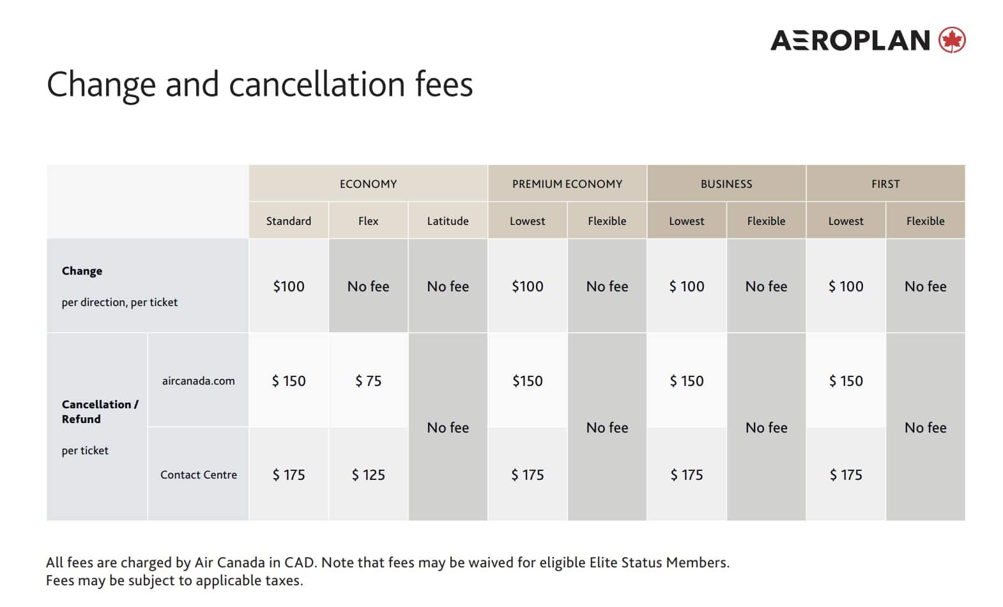
Task: Click the aircanada.com row label
Action: point(198,381)
